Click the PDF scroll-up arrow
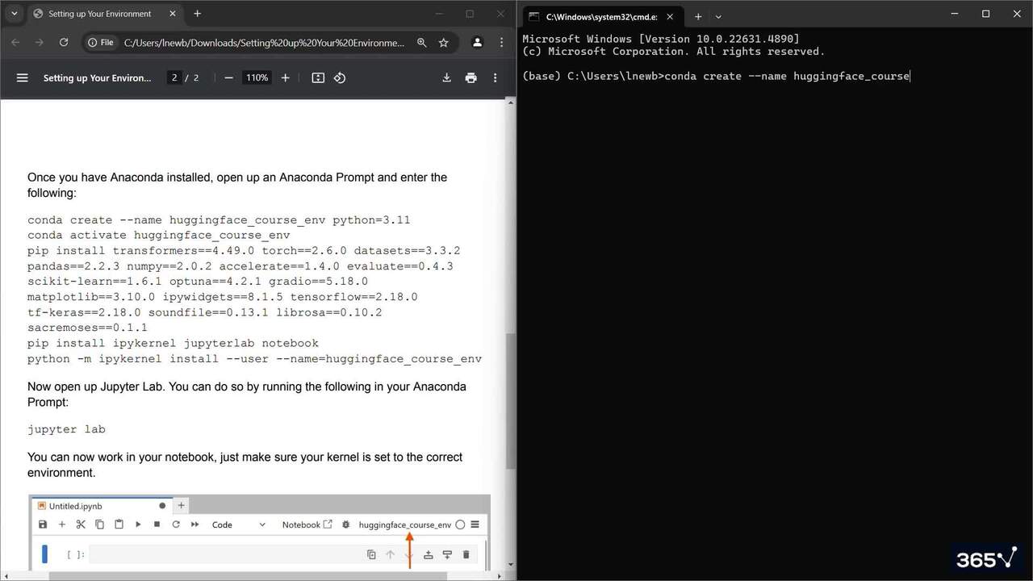This screenshot has width=1033, height=581. 511,102
